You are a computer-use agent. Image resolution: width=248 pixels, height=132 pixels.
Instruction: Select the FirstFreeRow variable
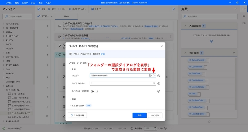[x=197, y=107]
